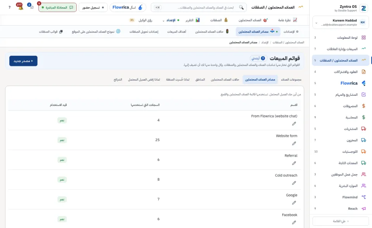The height and width of the screenshot is (228, 372).
Task: Click the Zyntra OS logo icon
Action: [x=363, y=8]
